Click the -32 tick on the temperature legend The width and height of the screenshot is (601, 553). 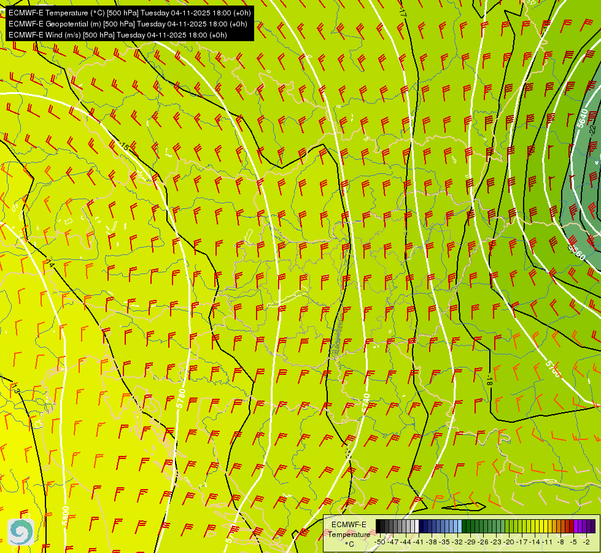(457, 542)
